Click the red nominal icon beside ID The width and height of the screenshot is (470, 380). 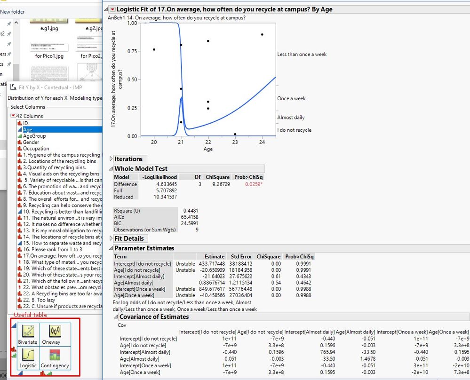point(20,123)
